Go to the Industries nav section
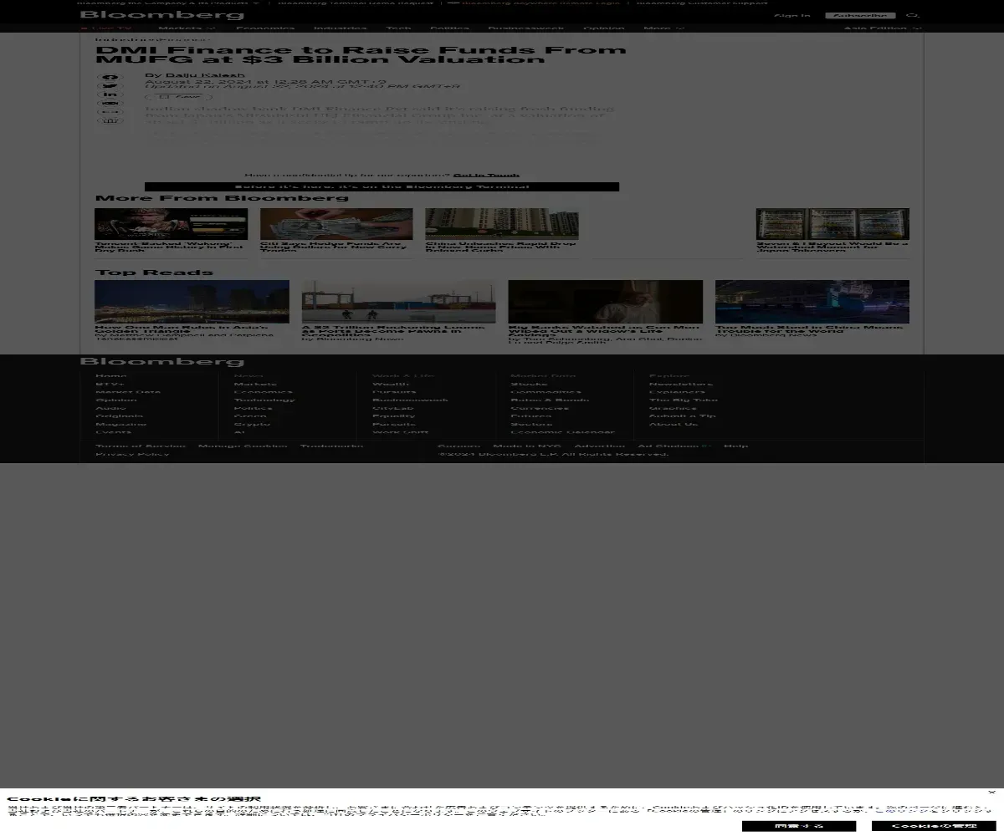This screenshot has width=1004, height=836. click(x=341, y=28)
